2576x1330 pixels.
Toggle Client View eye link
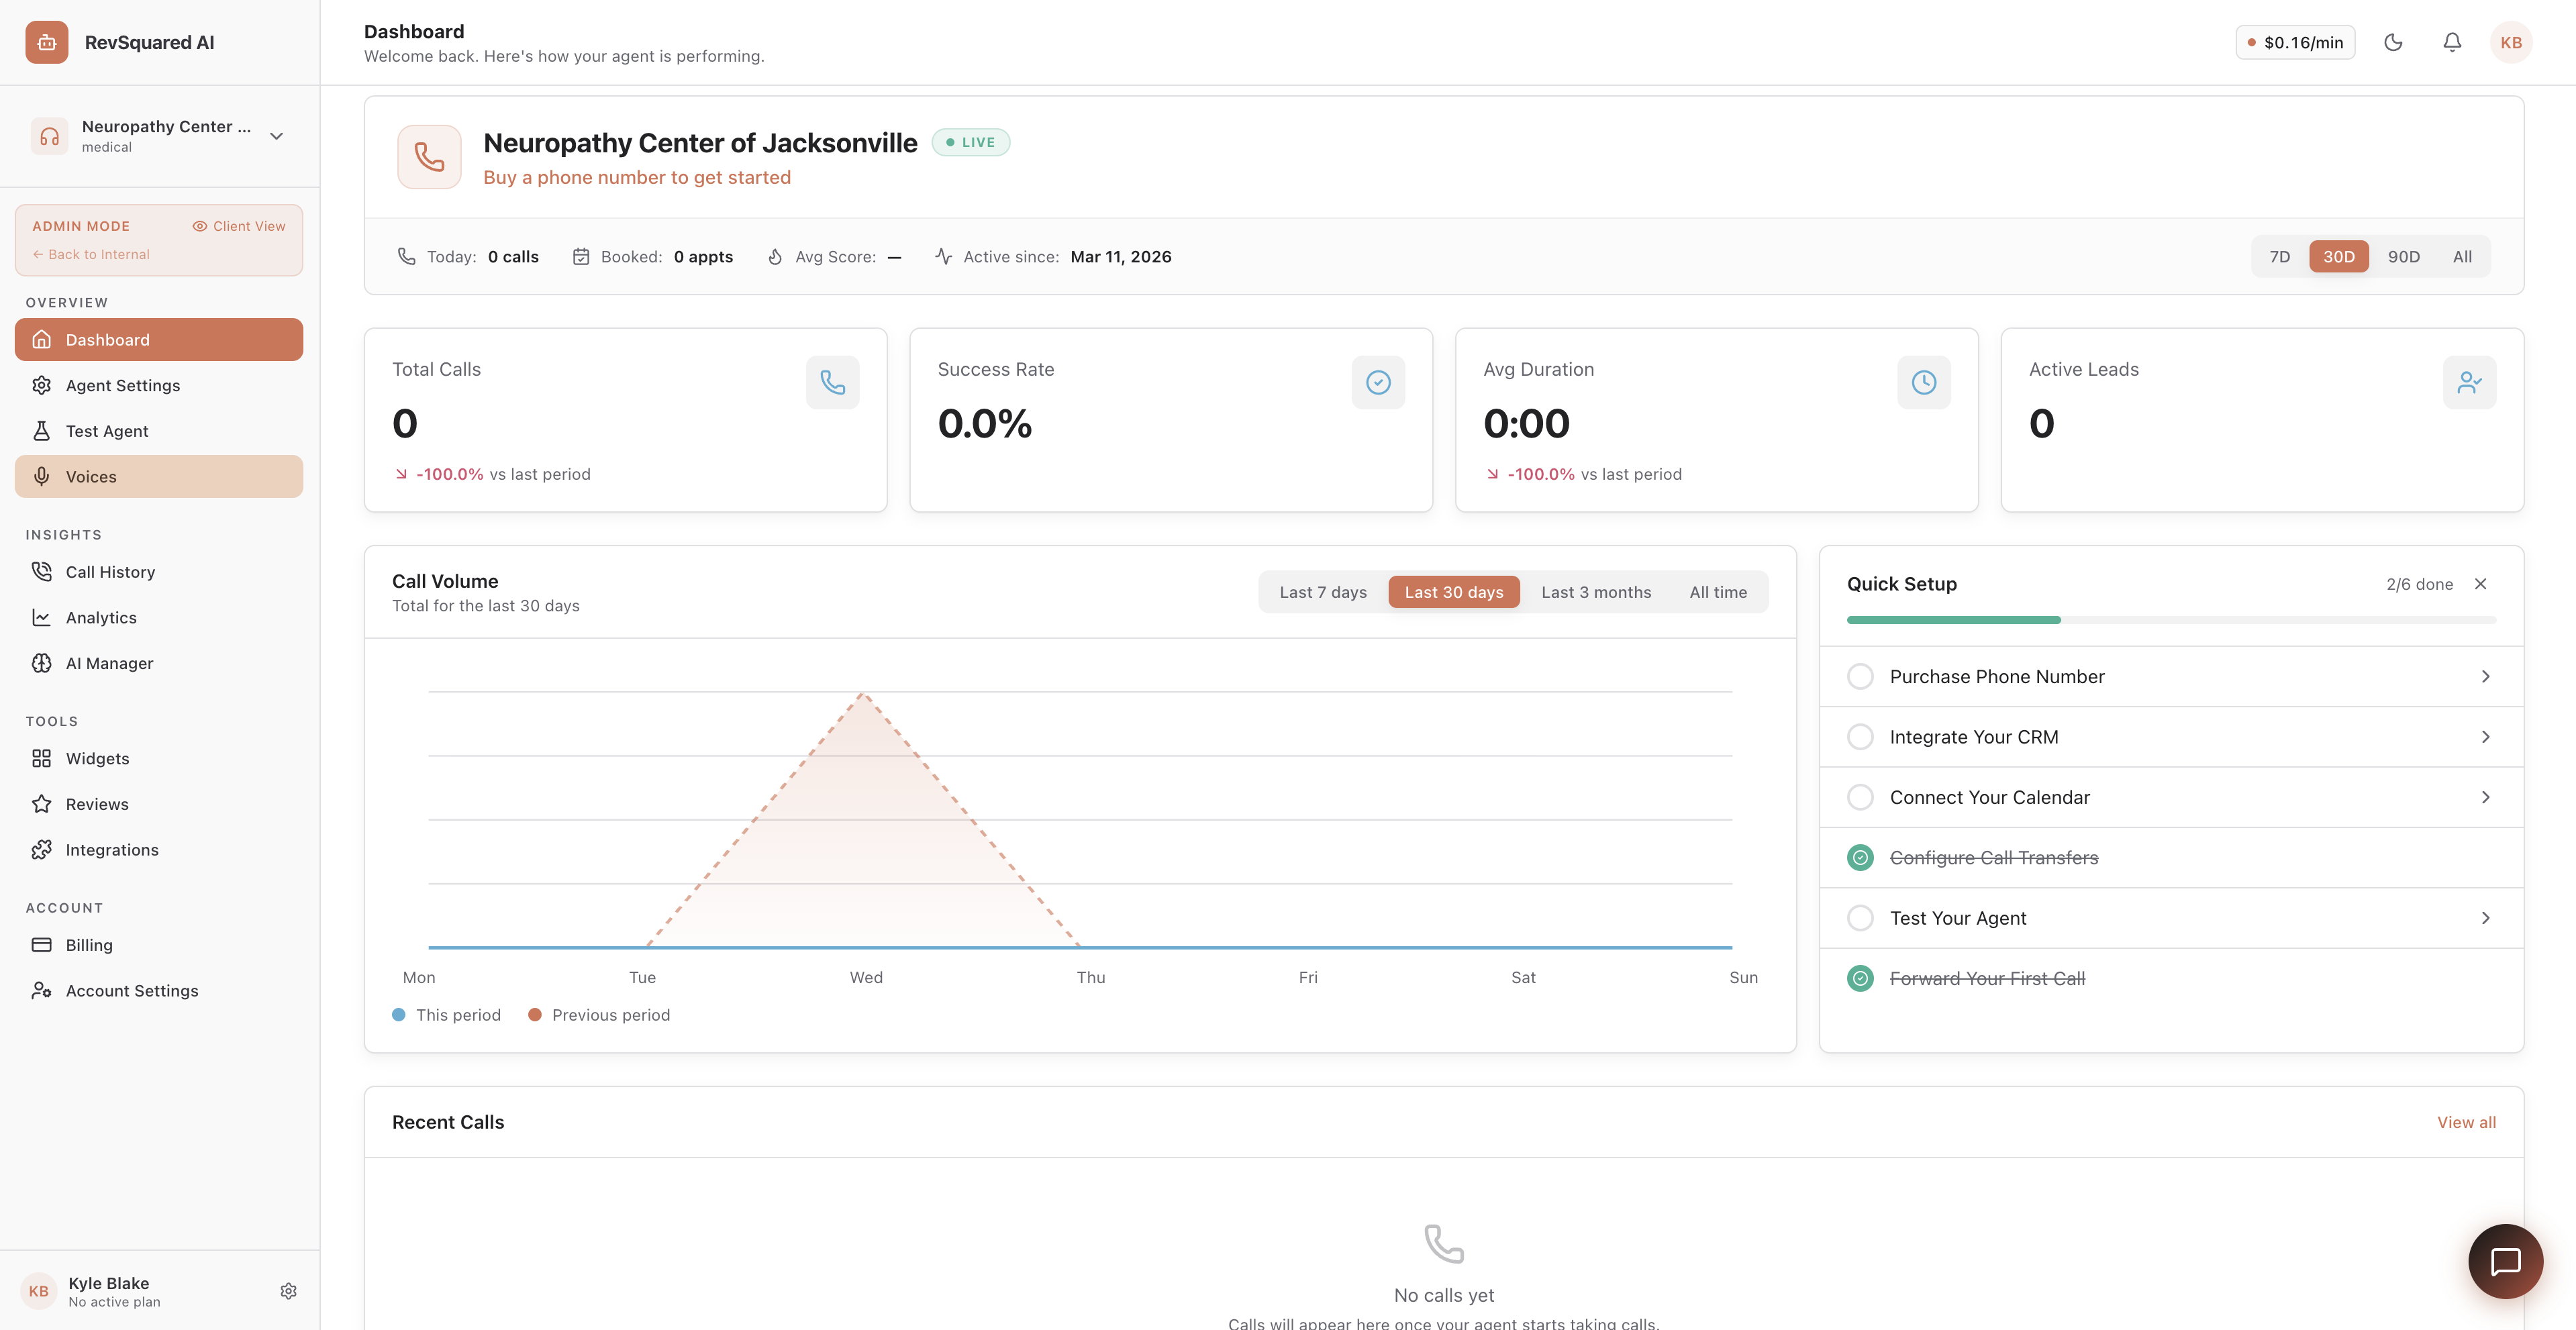pyautogui.click(x=239, y=226)
